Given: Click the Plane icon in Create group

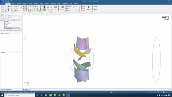Looking at the screenshot, I should point(74,6).
